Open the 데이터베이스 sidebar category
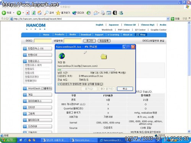This screenshot has height=143, width=191. pos(37,101)
